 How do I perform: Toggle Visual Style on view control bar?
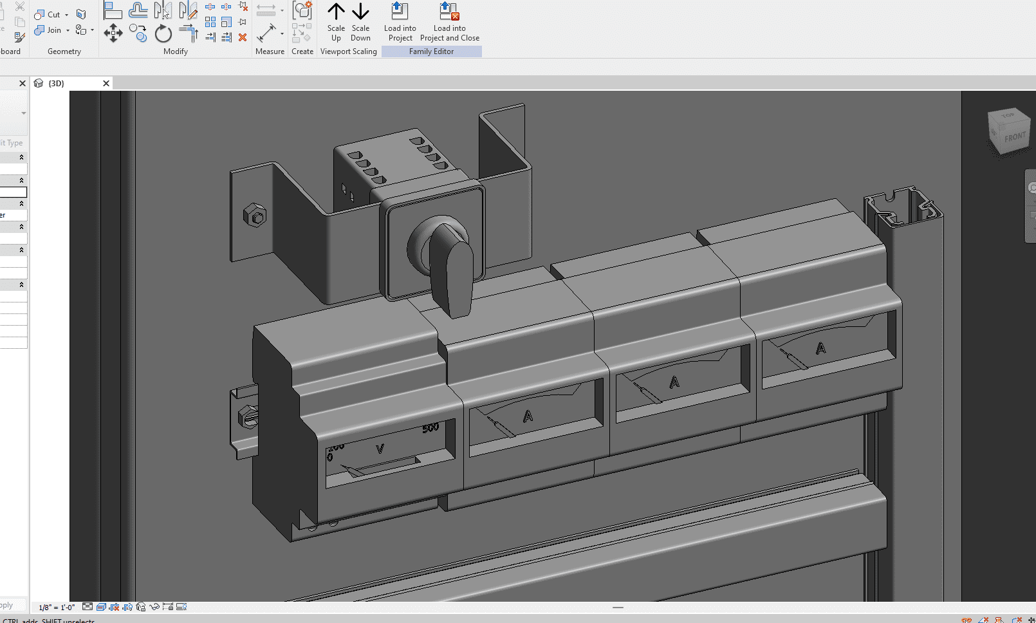pyautogui.click(x=101, y=607)
